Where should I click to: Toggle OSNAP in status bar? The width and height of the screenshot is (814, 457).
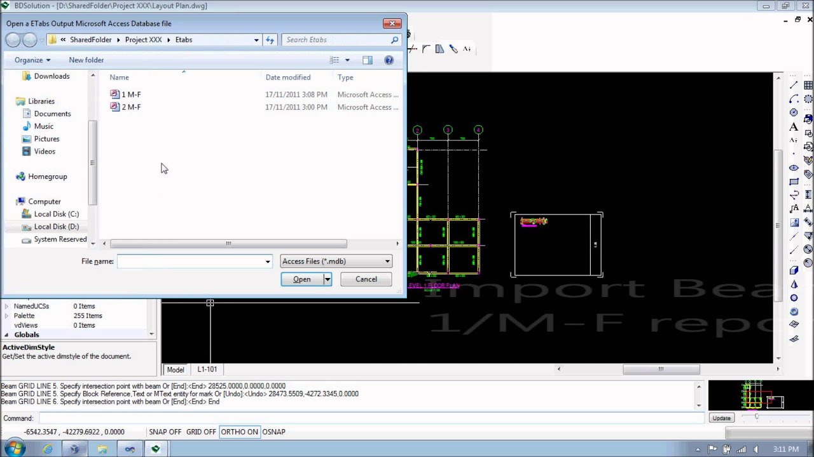tap(273, 432)
